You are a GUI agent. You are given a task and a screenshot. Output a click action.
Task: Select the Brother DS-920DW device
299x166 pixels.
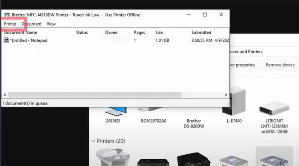point(194,123)
